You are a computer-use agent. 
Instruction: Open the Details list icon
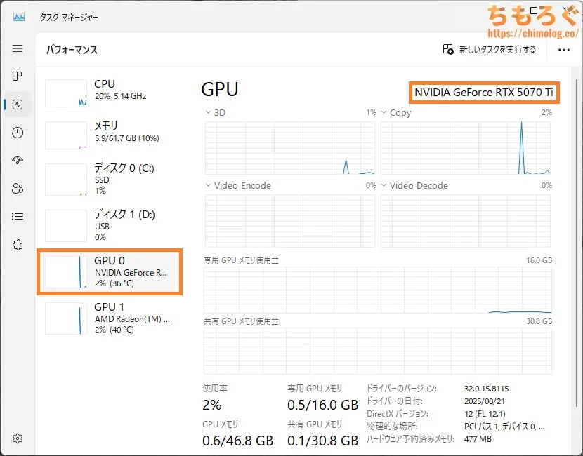click(18, 217)
